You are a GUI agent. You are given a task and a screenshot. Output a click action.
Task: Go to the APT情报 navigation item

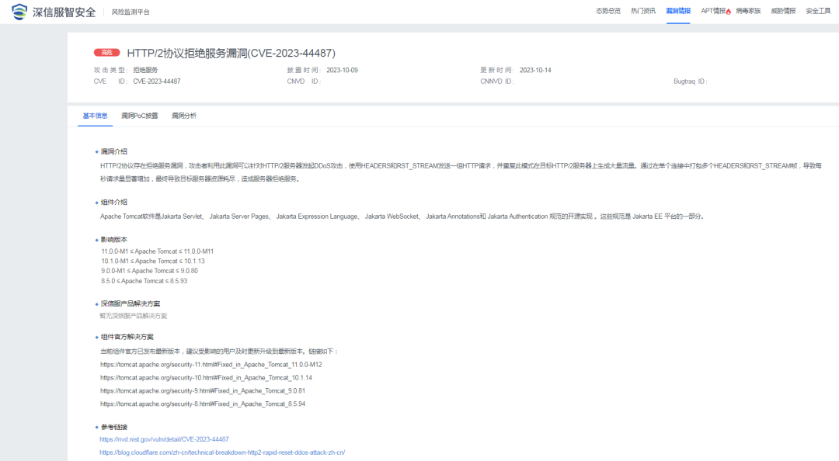click(713, 11)
